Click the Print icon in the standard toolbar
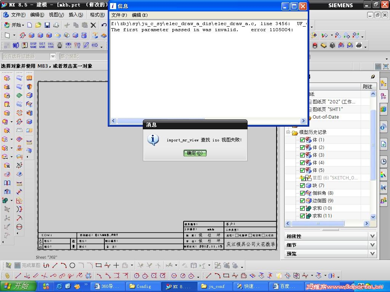This screenshot has height=292, width=390. [x=56, y=25]
